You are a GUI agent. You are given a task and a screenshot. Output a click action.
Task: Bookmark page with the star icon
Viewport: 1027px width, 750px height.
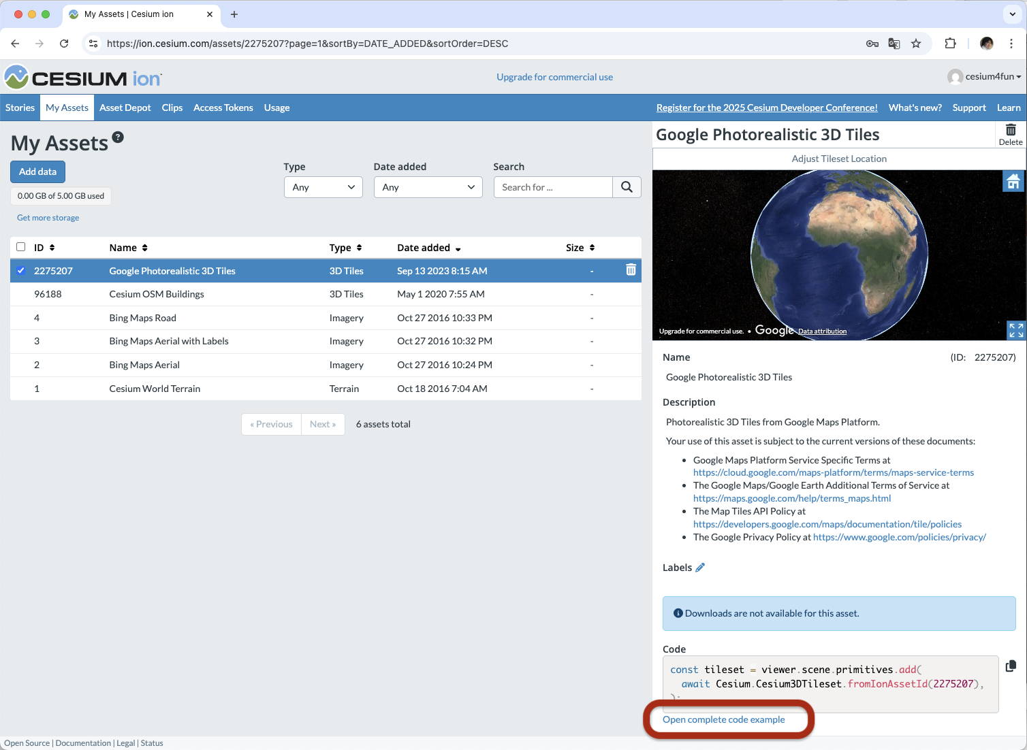[916, 44]
